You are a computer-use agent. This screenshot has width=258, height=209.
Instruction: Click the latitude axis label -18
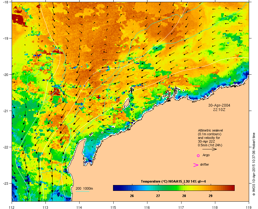tap(6, 2)
